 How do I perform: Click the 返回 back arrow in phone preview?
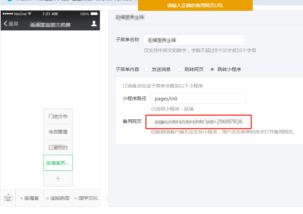[x=11, y=24]
